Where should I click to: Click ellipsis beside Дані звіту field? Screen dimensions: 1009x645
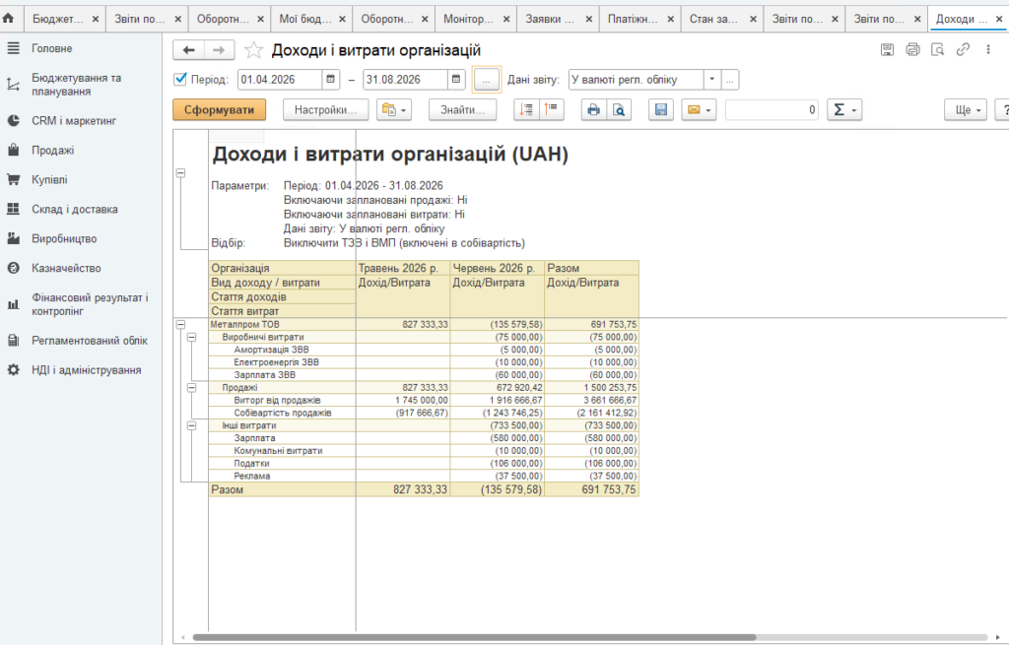[x=730, y=79]
